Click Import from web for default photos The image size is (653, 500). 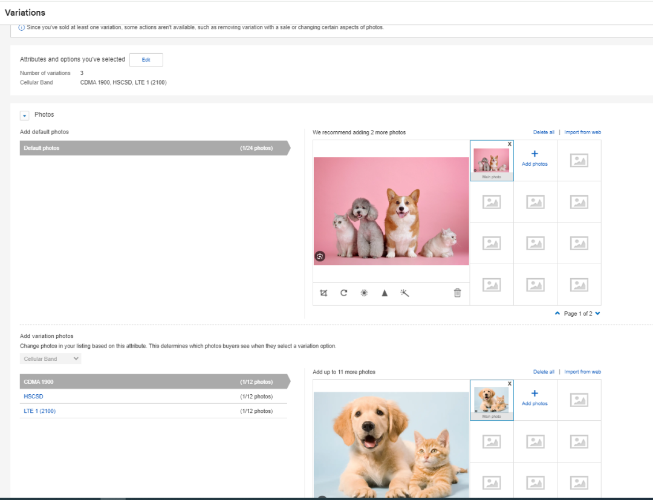[x=582, y=132]
